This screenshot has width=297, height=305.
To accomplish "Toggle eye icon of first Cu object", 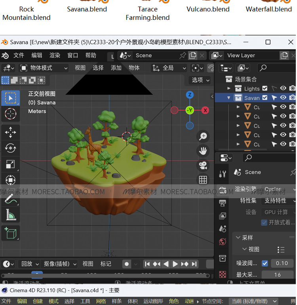I will [x=283, y=107].
